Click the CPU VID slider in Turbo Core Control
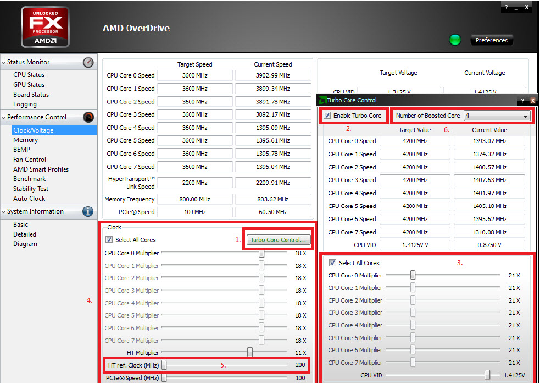540x383 pixels. point(487,375)
